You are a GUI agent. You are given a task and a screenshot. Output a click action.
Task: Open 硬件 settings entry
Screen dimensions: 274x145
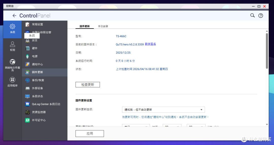[x=45, y=49]
